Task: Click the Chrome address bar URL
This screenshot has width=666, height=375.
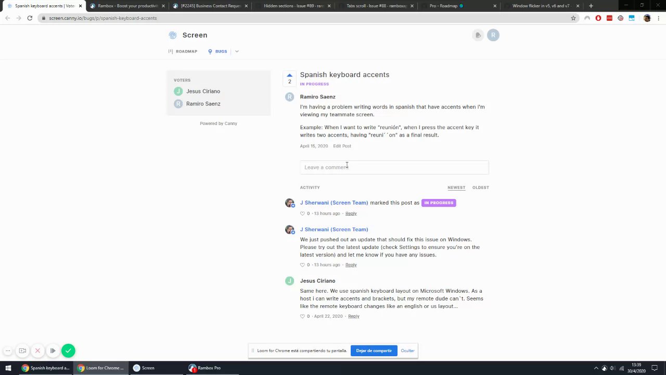Action: click(x=103, y=18)
